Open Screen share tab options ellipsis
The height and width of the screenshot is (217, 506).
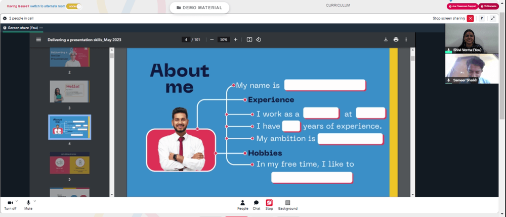(x=41, y=28)
